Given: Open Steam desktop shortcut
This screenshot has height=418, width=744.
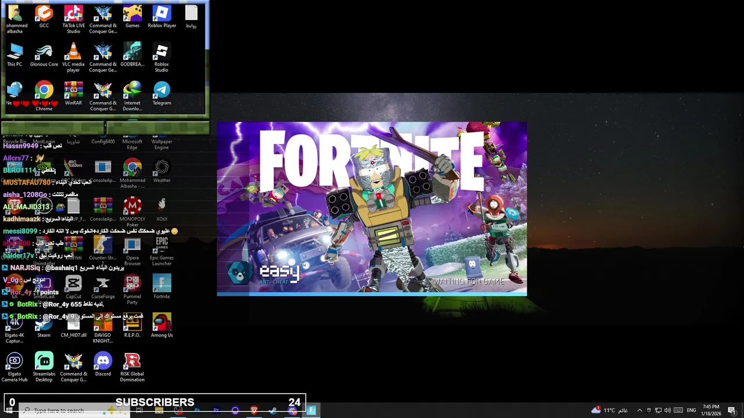Looking at the screenshot, I should [x=44, y=326].
